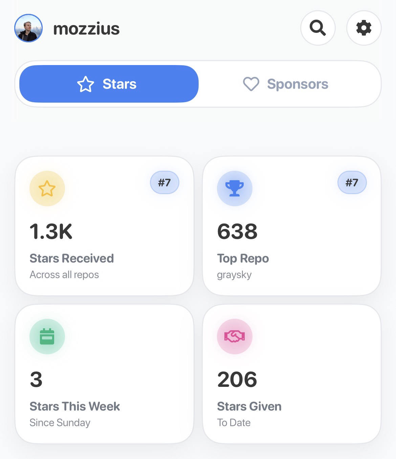This screenshot has height=459, width=396.
Task: Open the Stars This Week card title
Action: [x=75, y=406]
